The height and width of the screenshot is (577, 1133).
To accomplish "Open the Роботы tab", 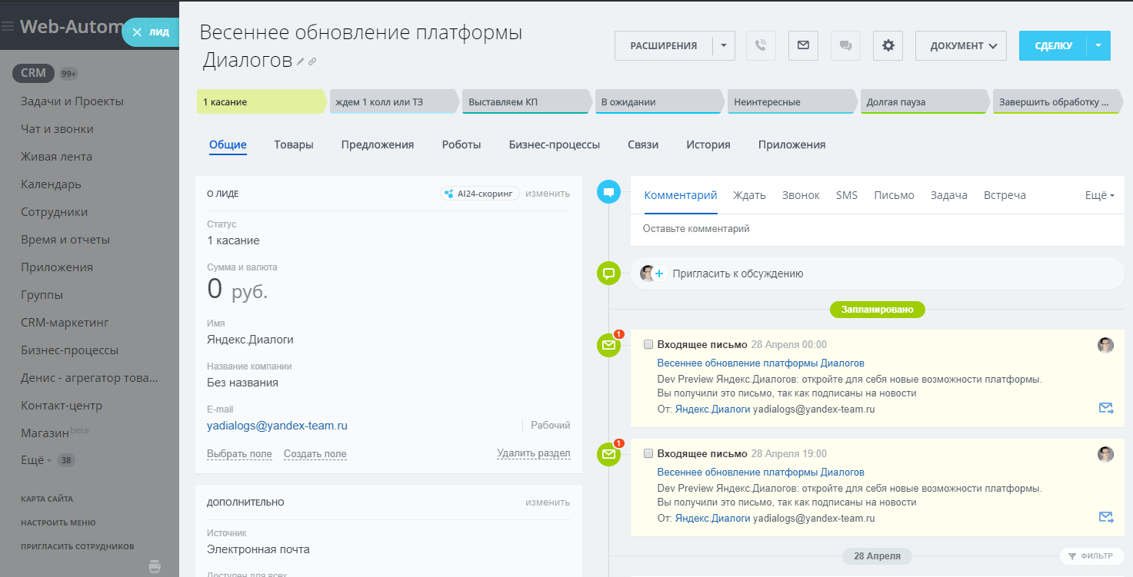I will pos(462,144).
